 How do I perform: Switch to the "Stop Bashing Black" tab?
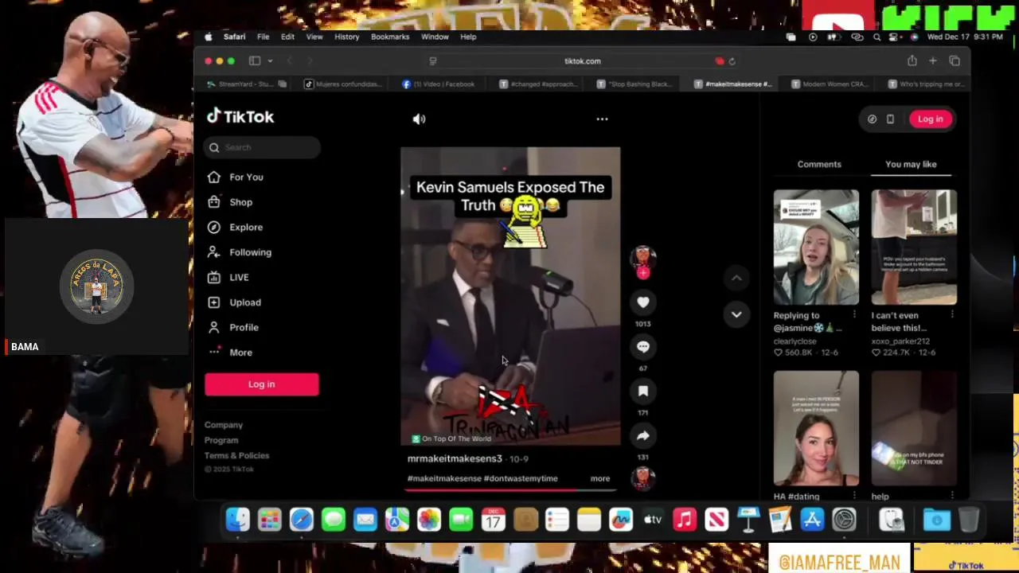click(634, 84)
